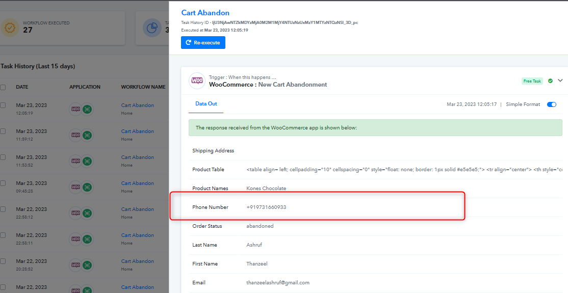Click WooCommerce app icon in 11:59:12 row

tap(75, 135)
